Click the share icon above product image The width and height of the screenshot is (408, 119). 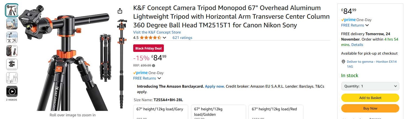point(120,11)
